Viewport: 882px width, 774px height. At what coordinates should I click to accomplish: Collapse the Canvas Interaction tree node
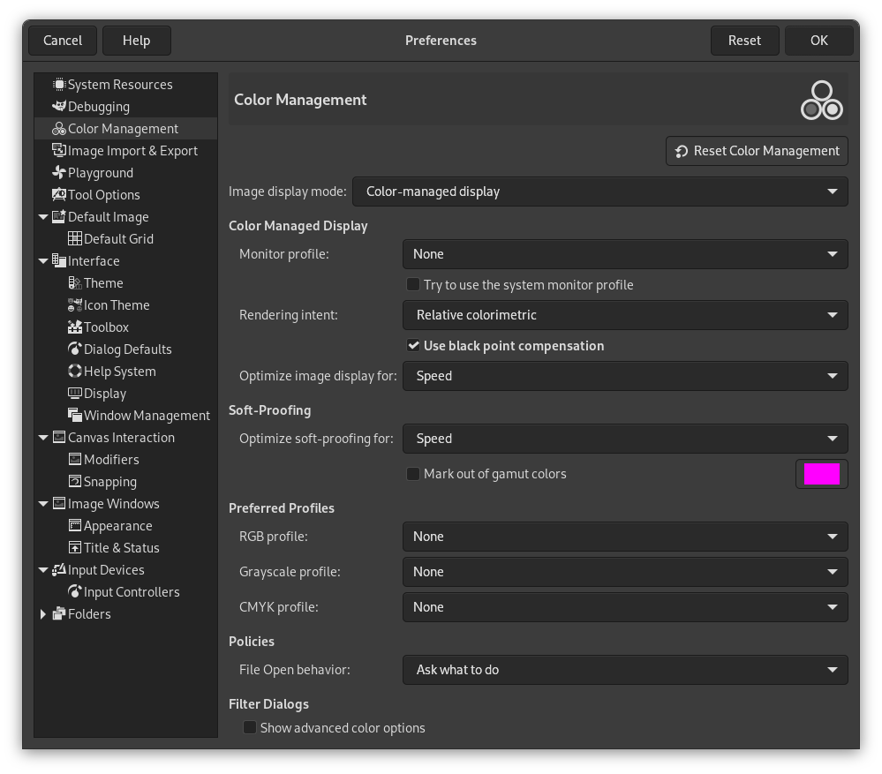click(43, 438)
